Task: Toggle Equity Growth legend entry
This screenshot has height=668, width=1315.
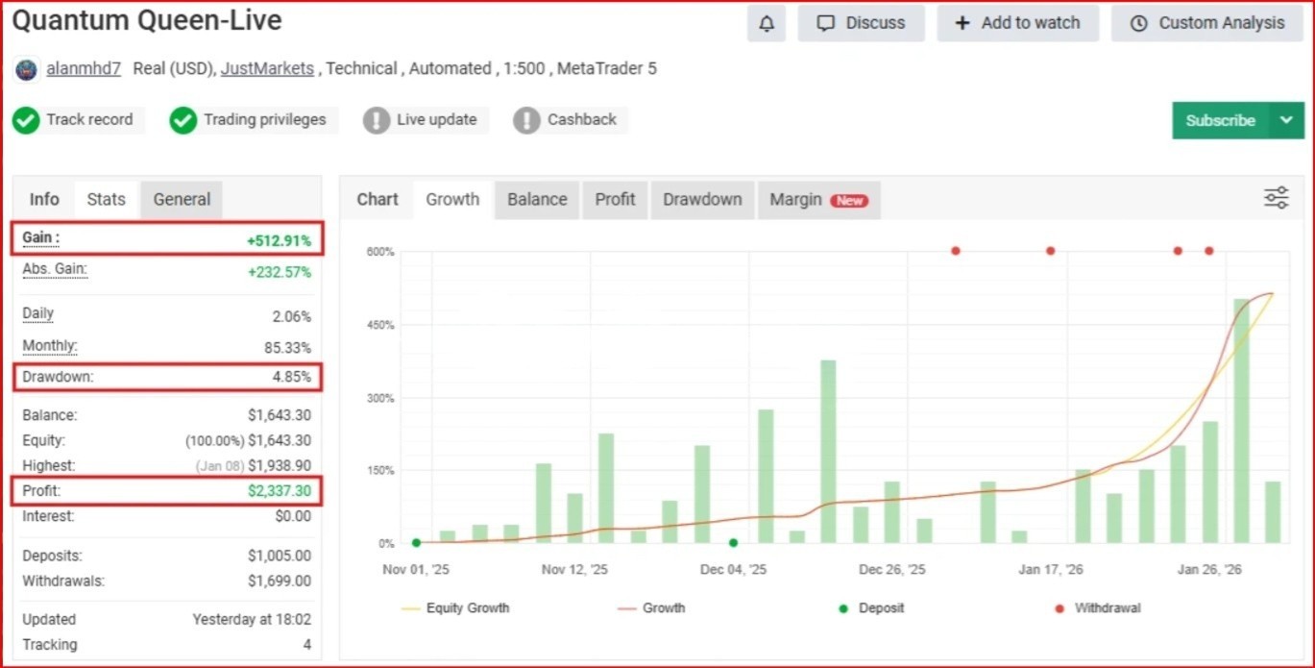Action: pos(455,608)
